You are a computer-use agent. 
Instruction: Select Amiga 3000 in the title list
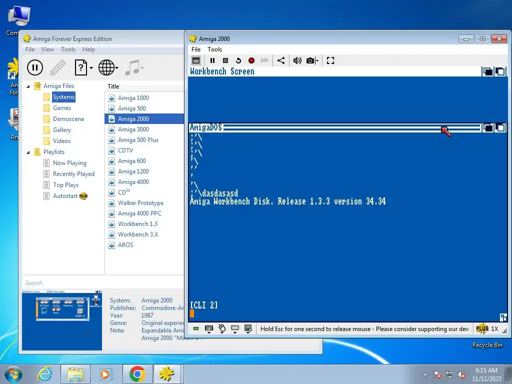(133, 129)
